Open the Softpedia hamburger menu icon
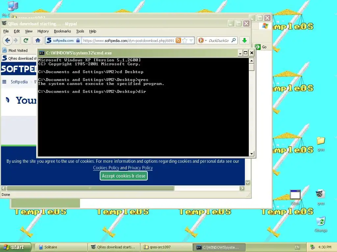 4,82
